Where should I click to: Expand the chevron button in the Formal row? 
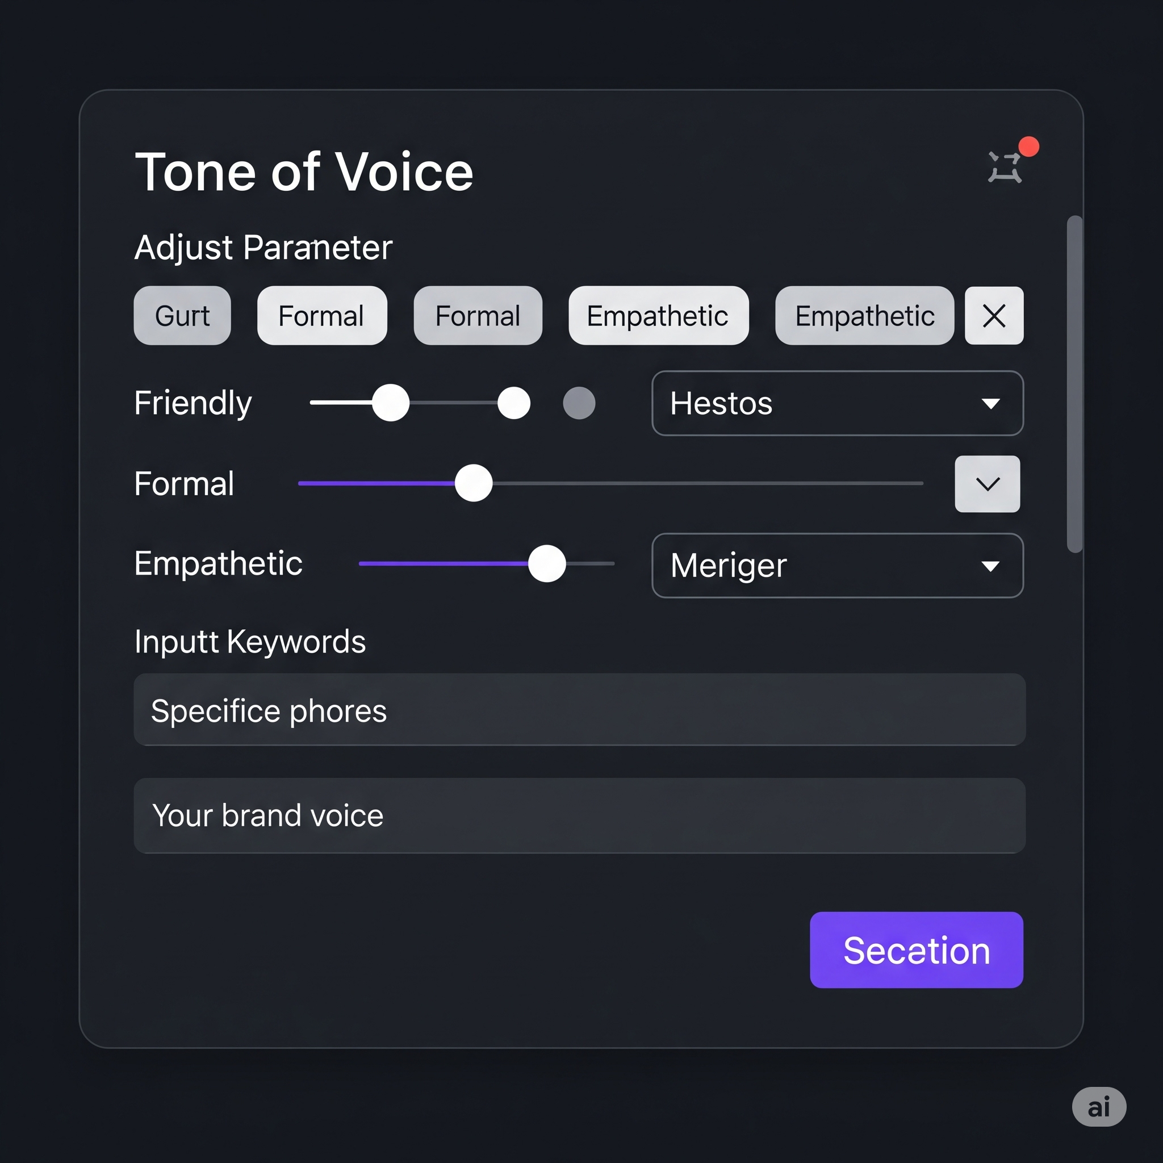(987, 483)
